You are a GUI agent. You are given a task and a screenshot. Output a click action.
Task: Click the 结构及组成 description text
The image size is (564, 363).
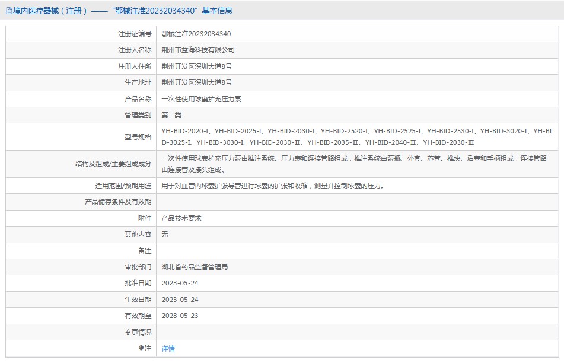[x=356, y=164]
